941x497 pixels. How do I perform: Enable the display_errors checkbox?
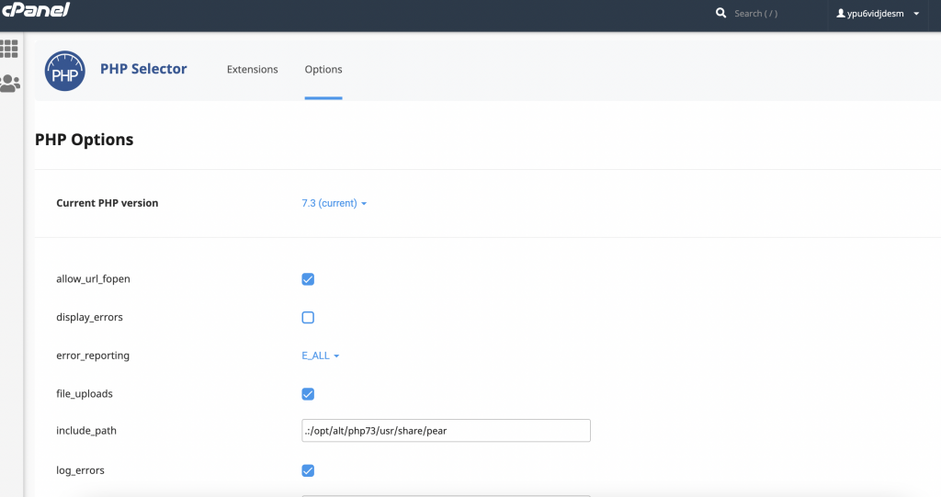(308, 318)
